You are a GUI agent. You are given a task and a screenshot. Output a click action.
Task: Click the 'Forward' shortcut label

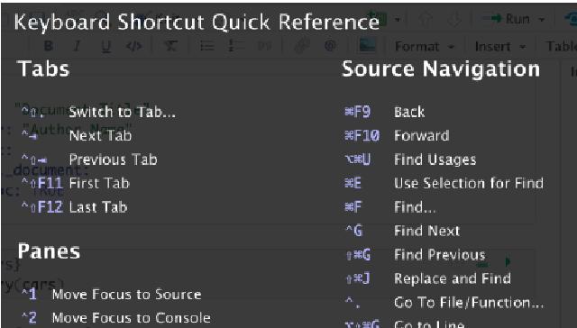(x=421, y=136)
